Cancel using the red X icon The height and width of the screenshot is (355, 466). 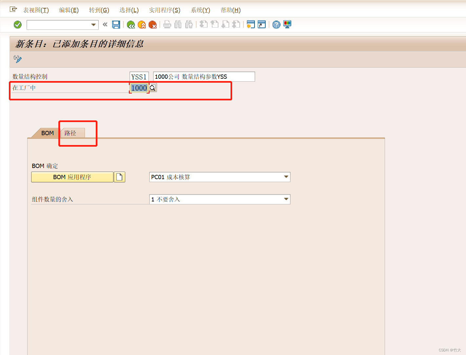pos(152,25)
